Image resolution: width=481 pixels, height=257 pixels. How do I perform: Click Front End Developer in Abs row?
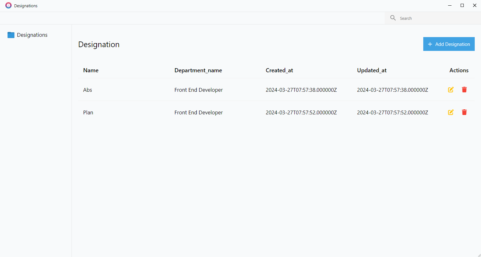tap(199, 90)
